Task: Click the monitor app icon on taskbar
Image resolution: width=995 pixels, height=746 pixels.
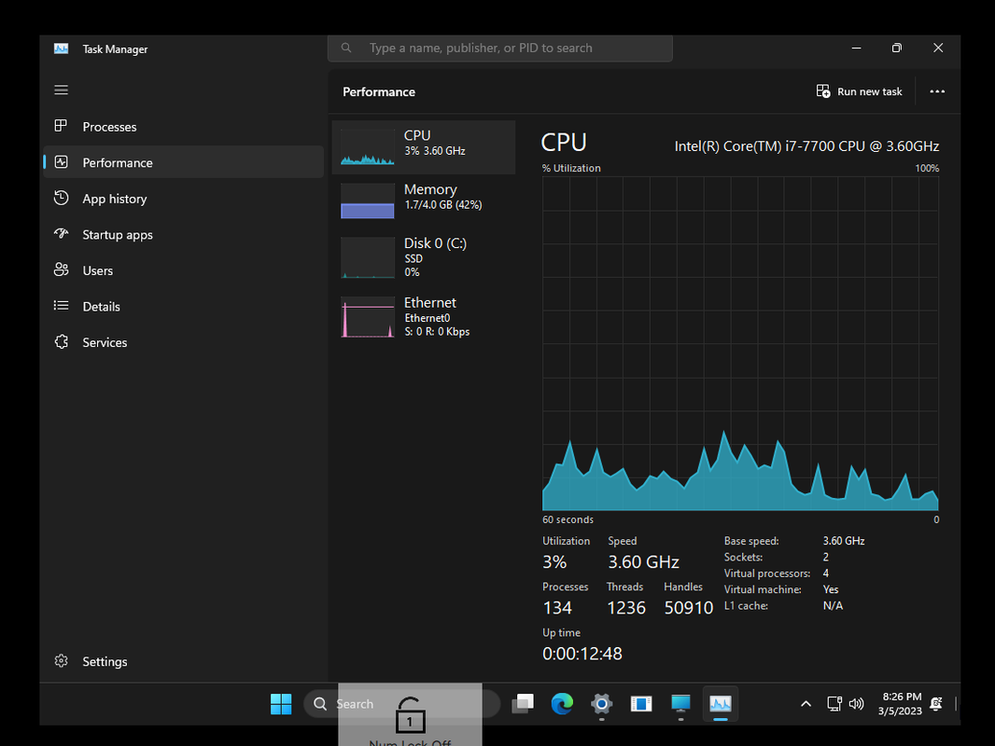Action: point(680,704)
